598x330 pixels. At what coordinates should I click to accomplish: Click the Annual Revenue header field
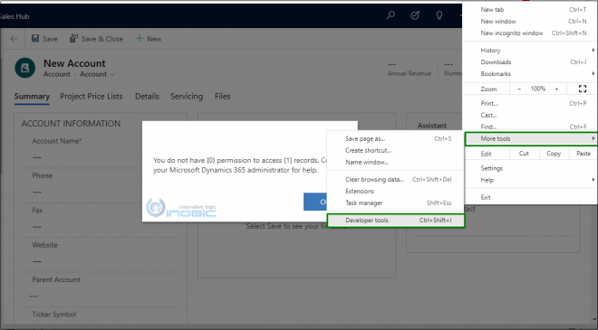410,69
